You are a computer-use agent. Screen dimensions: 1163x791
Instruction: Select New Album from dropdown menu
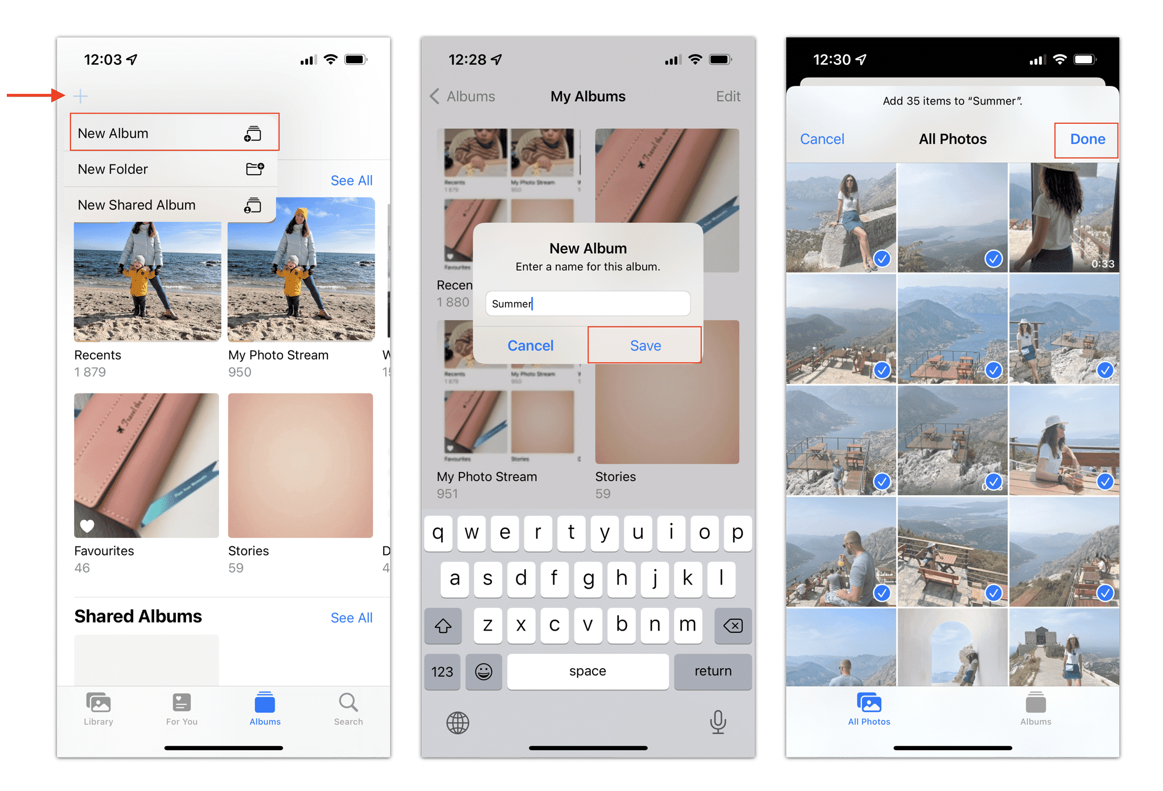click(x=167, y=132)
